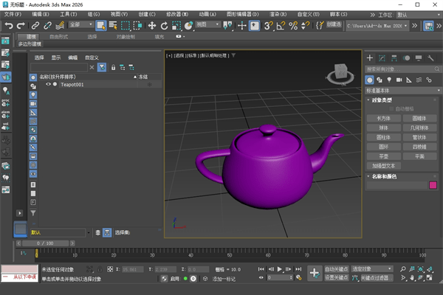This screenshot has width=443, height=295.
Task: Toggle the 自动关键点 auto key mode
Action: pyautogui.click(x=337, y=268)
